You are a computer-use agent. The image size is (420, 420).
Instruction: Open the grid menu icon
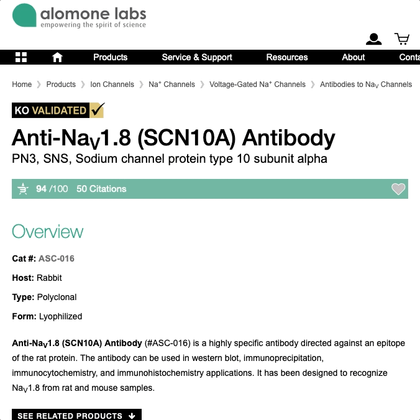coord(21,57)
